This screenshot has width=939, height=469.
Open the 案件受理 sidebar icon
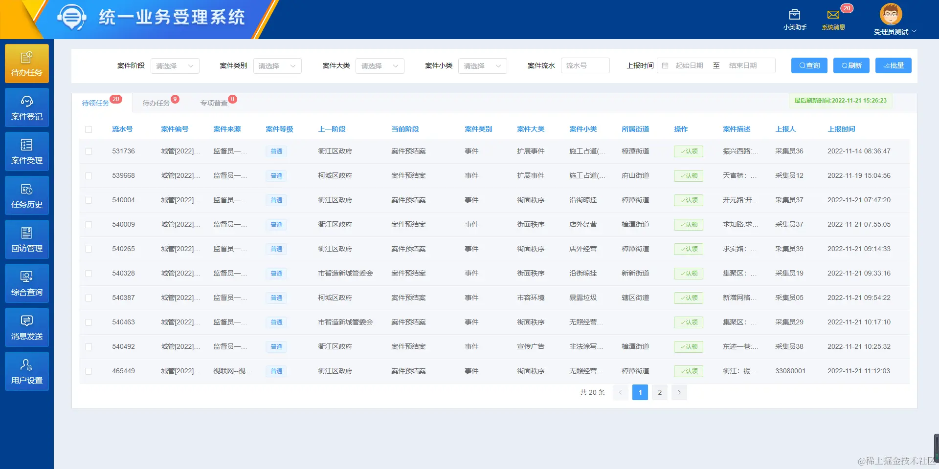tap(27, 151)
